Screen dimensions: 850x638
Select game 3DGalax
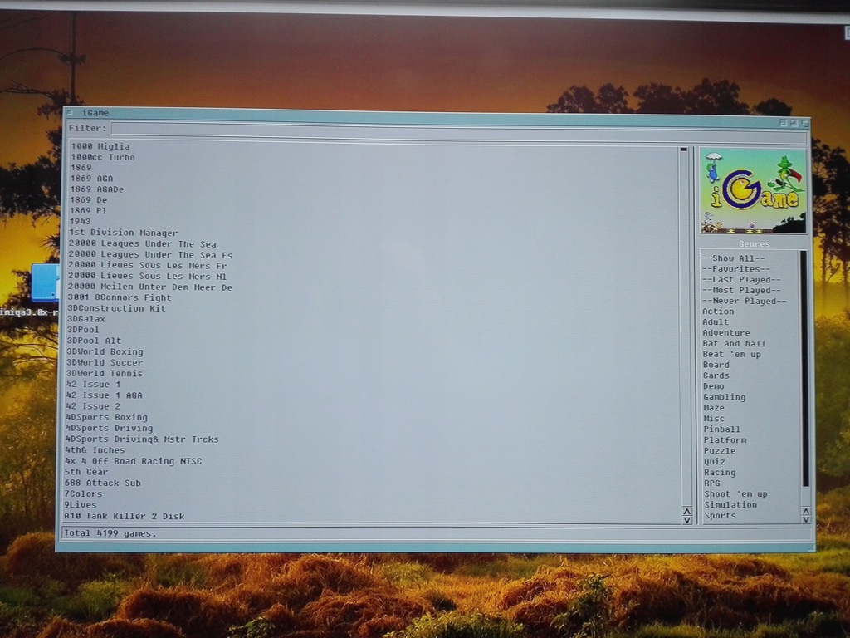coord(86,319)
